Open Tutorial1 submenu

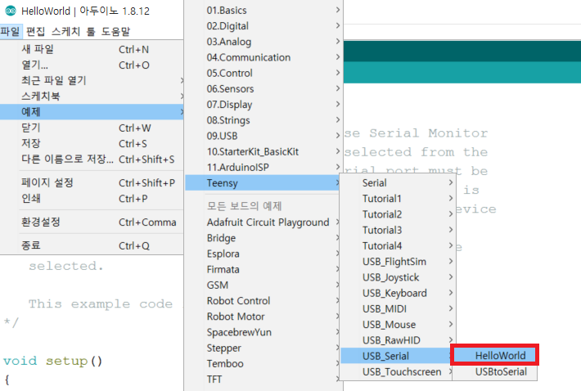pos(398,199)
